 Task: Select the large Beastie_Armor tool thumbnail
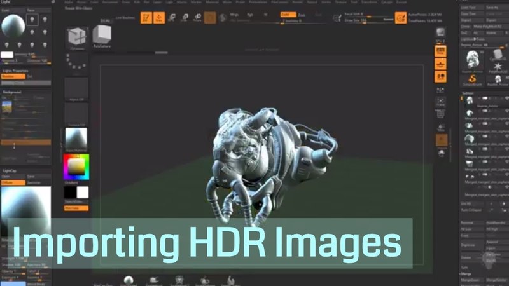coord(473,61)
